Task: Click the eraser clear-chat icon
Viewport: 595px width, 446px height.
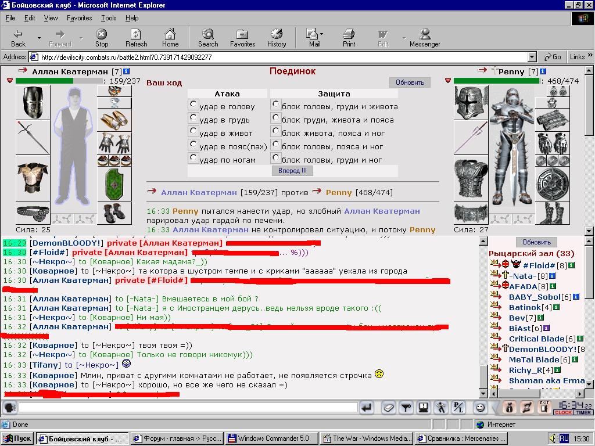Action: (389, 408)
